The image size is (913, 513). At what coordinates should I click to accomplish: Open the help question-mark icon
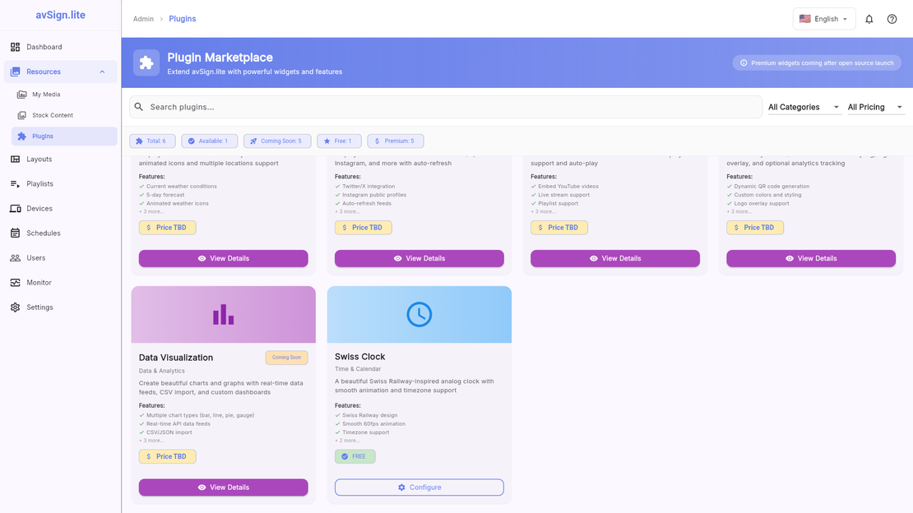tap(892, 19)
